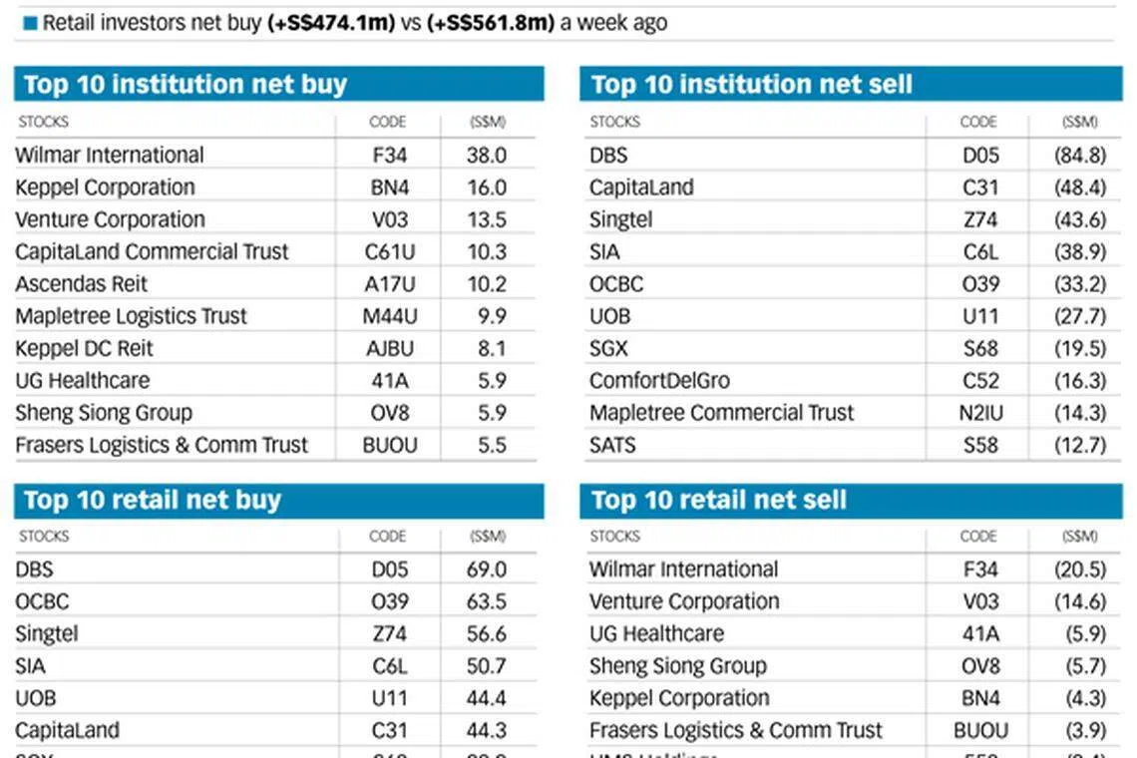Select Keppel DC Reit stock row
Screen dimensions: 1137x758
[84, 348]
